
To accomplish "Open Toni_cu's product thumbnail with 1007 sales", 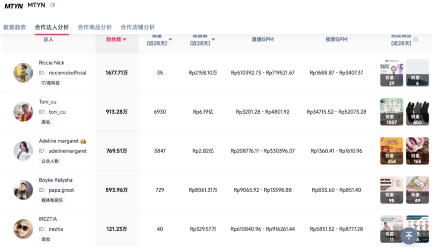I will click(x=391, y=112).
